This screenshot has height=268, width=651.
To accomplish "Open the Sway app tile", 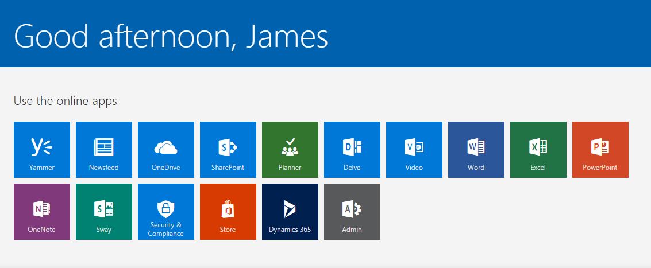I will coord(104,212).
